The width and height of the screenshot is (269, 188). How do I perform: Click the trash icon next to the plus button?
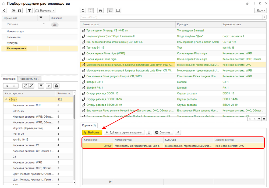20,11
